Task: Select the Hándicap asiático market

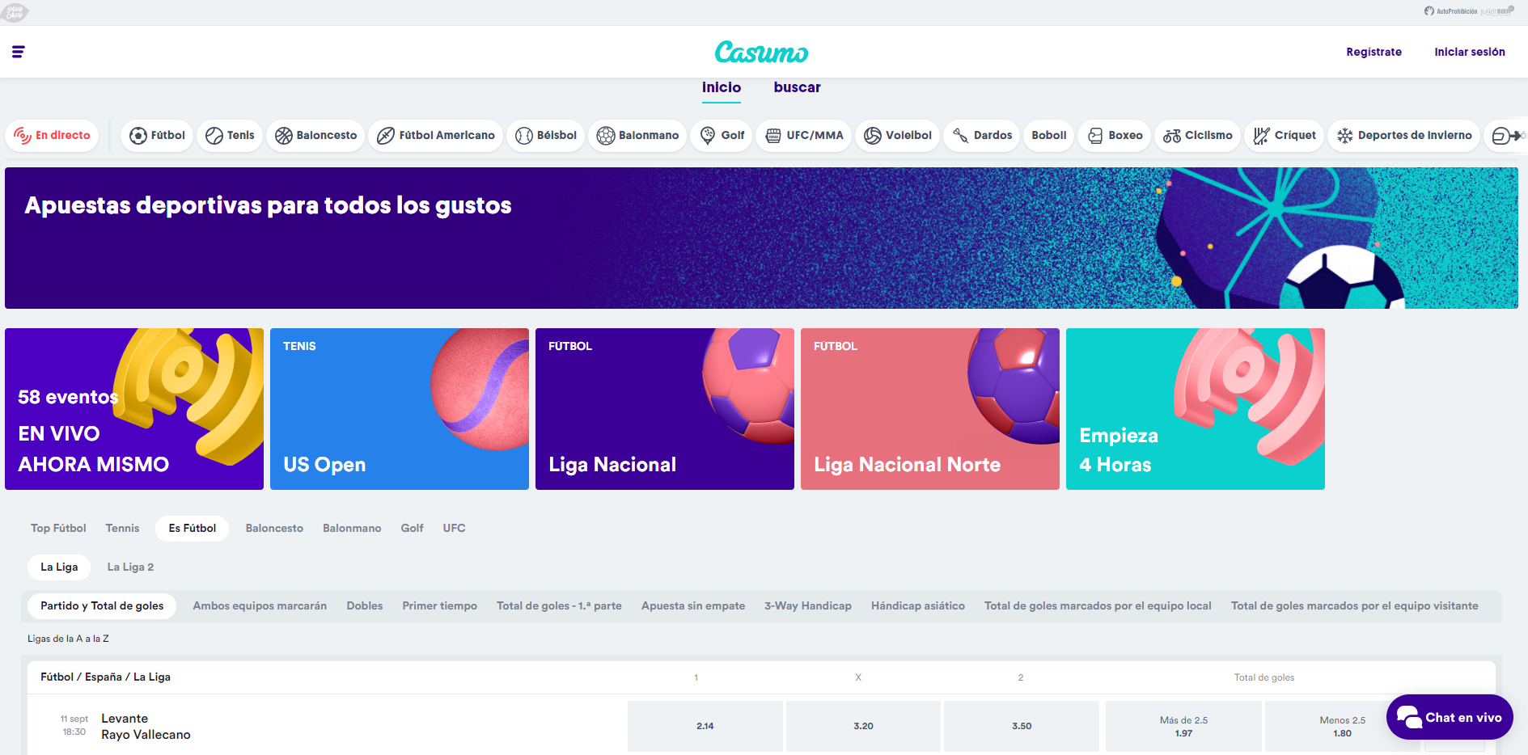Action: pyautogui.click(x=918, y=606)
